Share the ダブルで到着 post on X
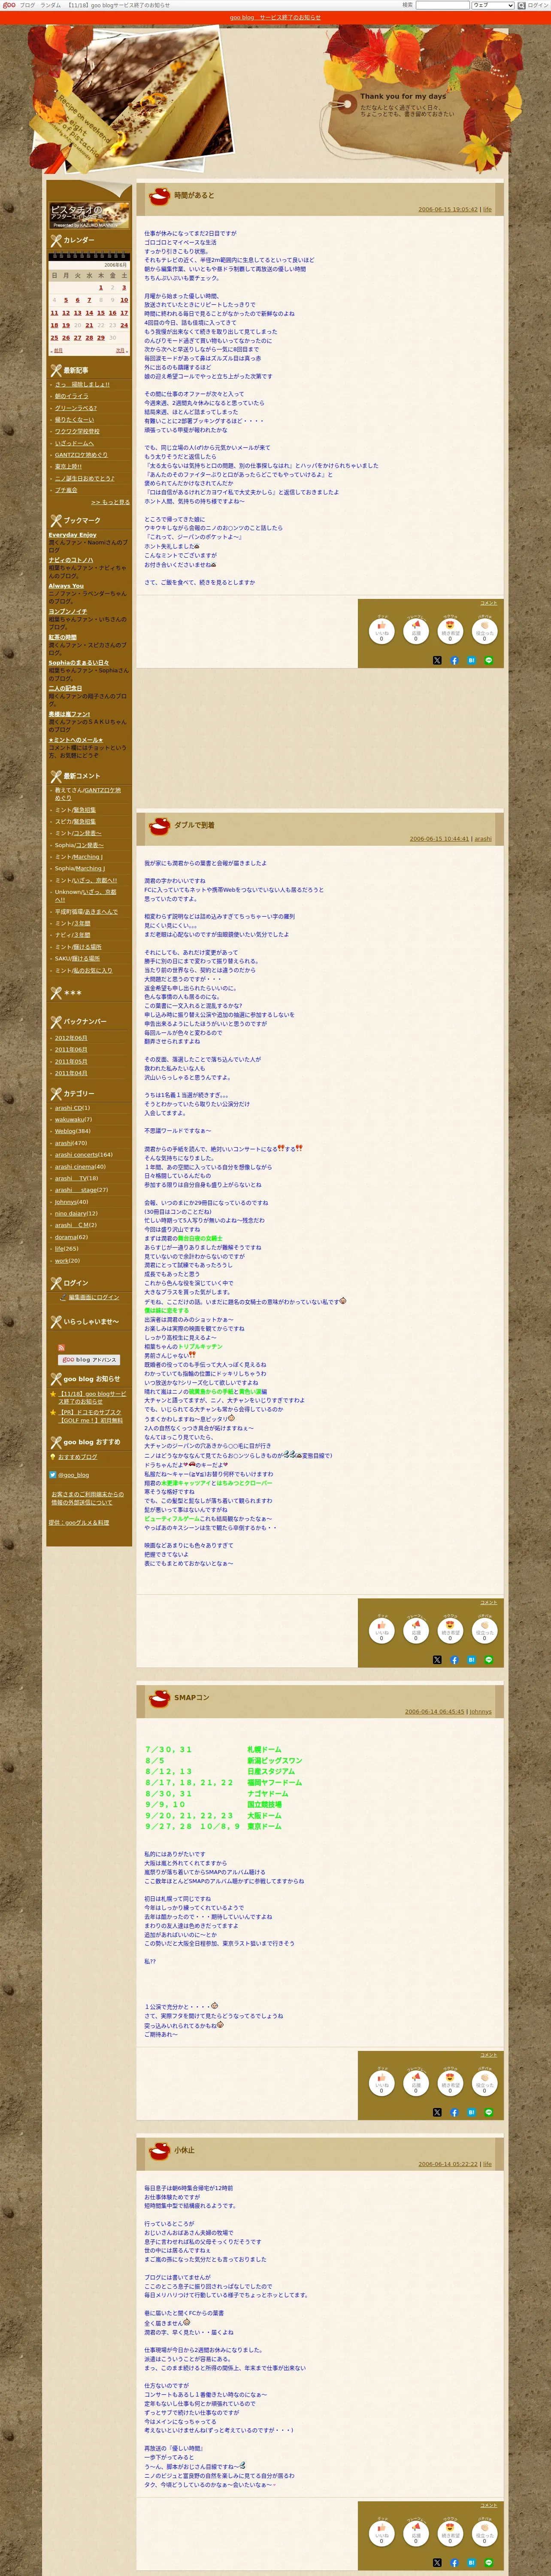 437,1660
